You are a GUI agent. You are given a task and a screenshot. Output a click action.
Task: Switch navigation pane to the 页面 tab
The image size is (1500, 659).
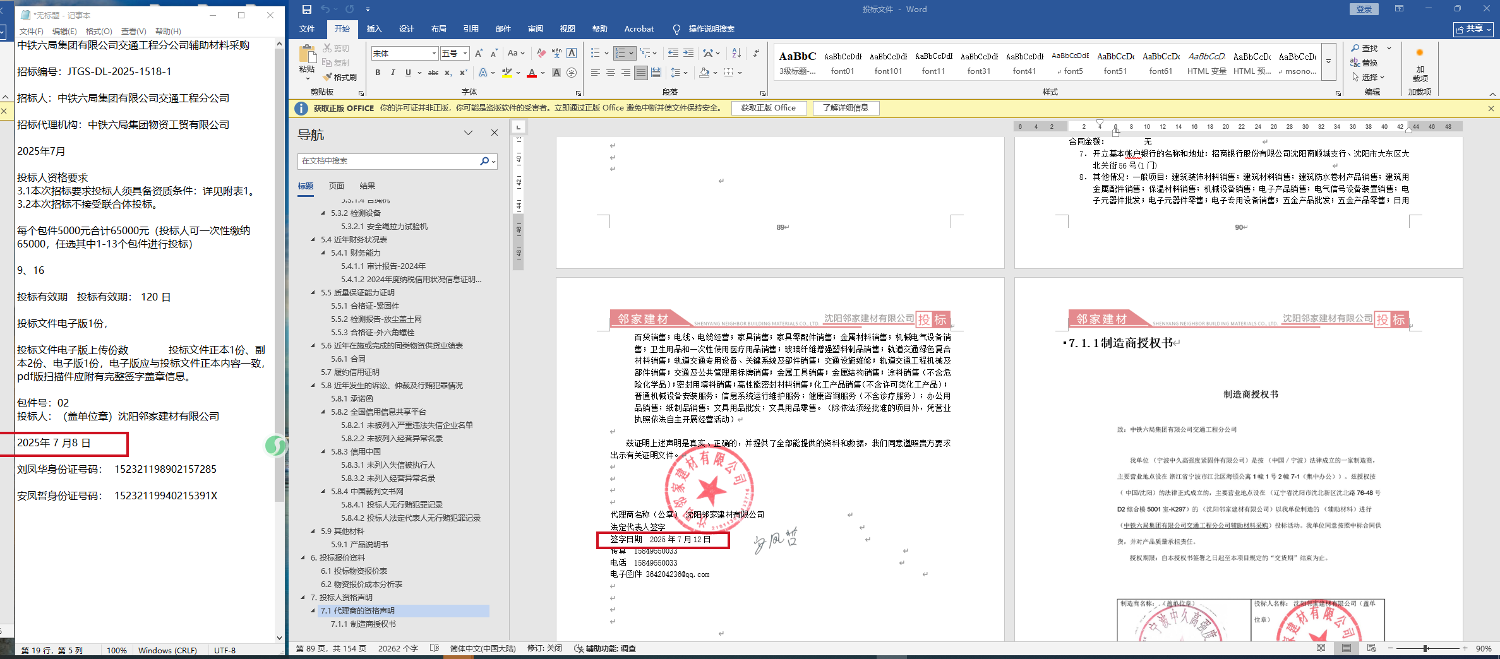pos(336,186)
